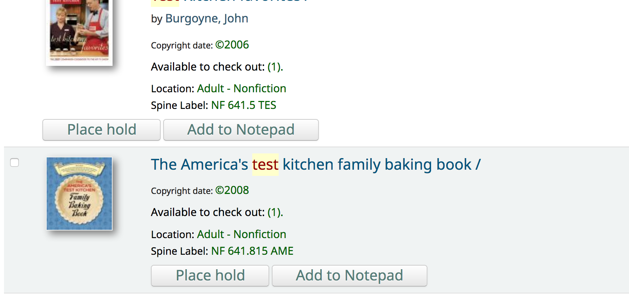Place hold on the family baking book
The height and width of the screenshot is (296, 629).
[210, 276]
